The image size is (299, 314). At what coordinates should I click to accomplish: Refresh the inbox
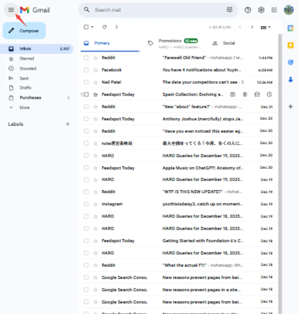pyautogui.click(x=104, y=27)
